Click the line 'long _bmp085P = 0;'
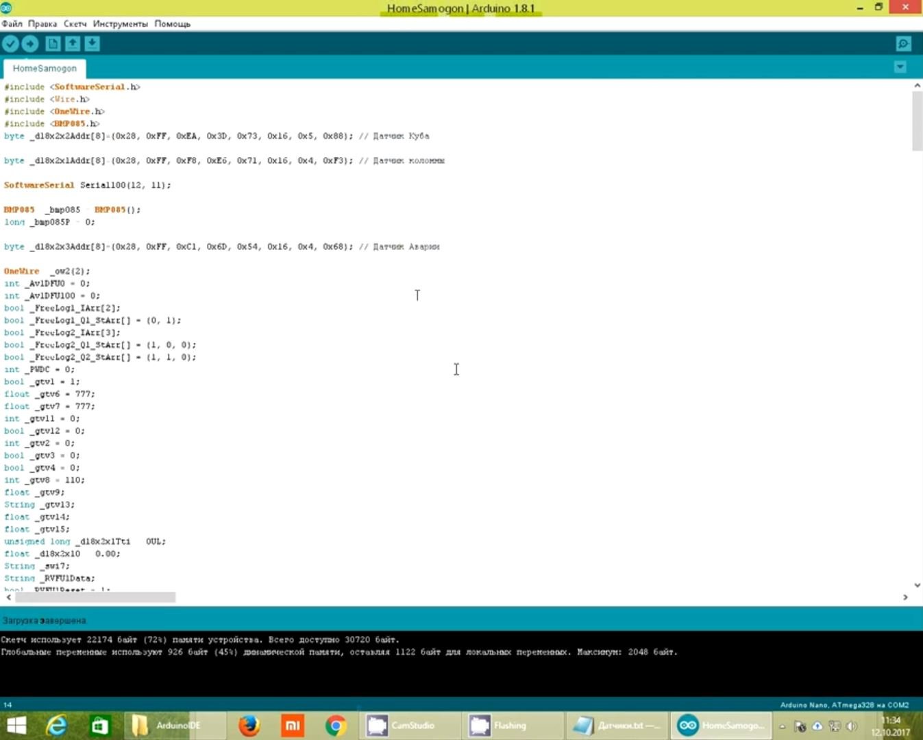This screenshot has width=923, height=740. coord(49,222)
